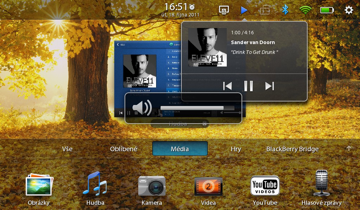Viewport: 360px width, 210px height.
Task: Tap the Bluetooth status icon
Action: pos(285,10)
